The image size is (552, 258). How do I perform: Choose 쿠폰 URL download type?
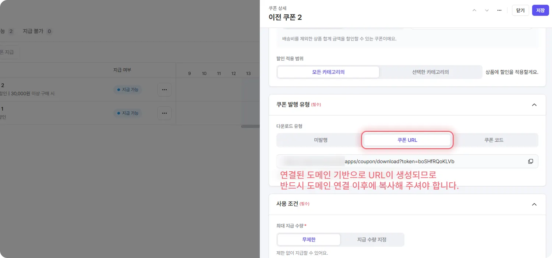pos(407,140)
